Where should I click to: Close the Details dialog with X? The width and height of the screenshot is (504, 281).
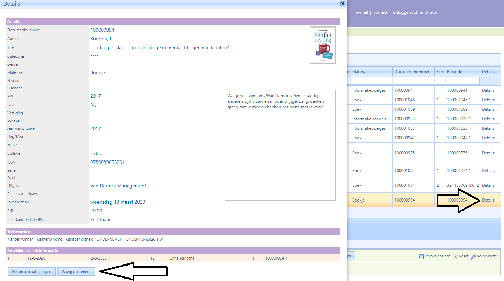pyautogui.click(x=343, y=4)
